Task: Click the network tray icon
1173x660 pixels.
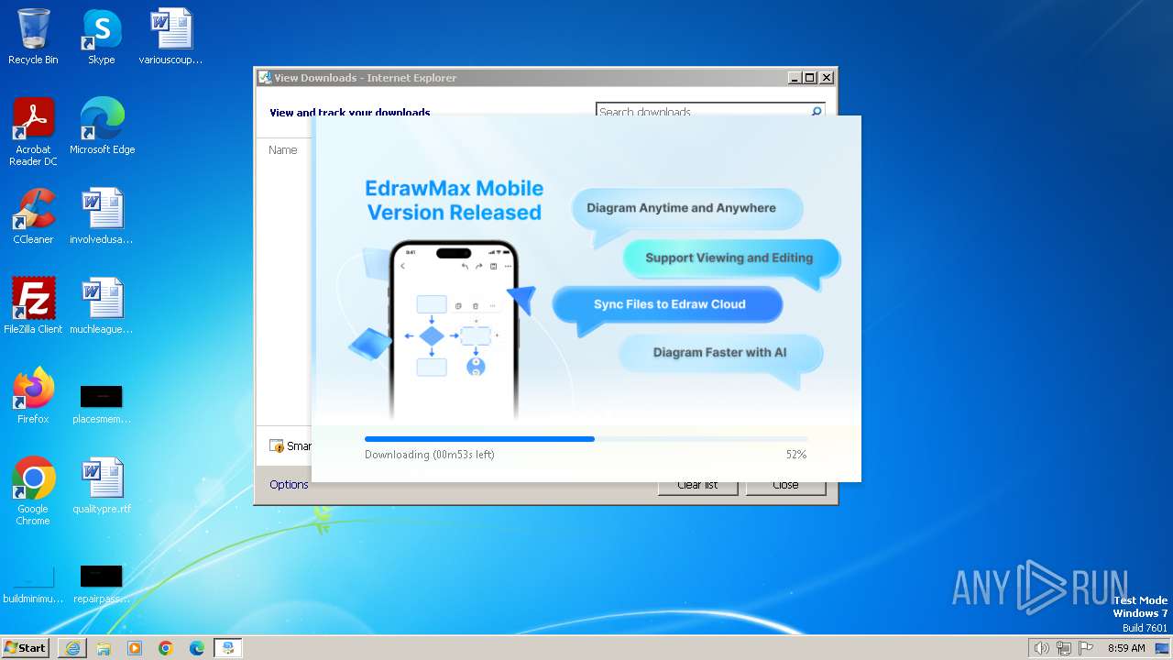Action: (x=1064, y=648)
